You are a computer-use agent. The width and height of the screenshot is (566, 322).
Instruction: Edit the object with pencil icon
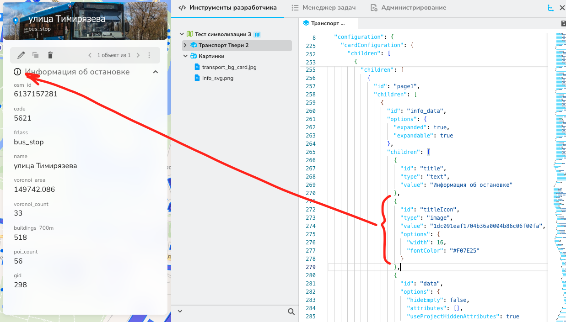21,55
